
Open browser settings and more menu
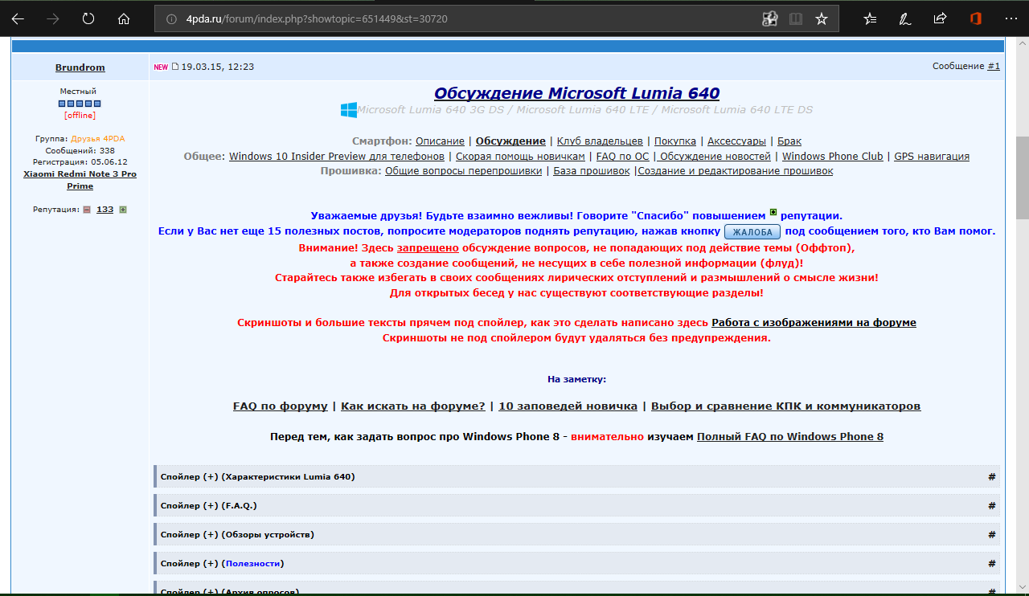[1011, 18]
